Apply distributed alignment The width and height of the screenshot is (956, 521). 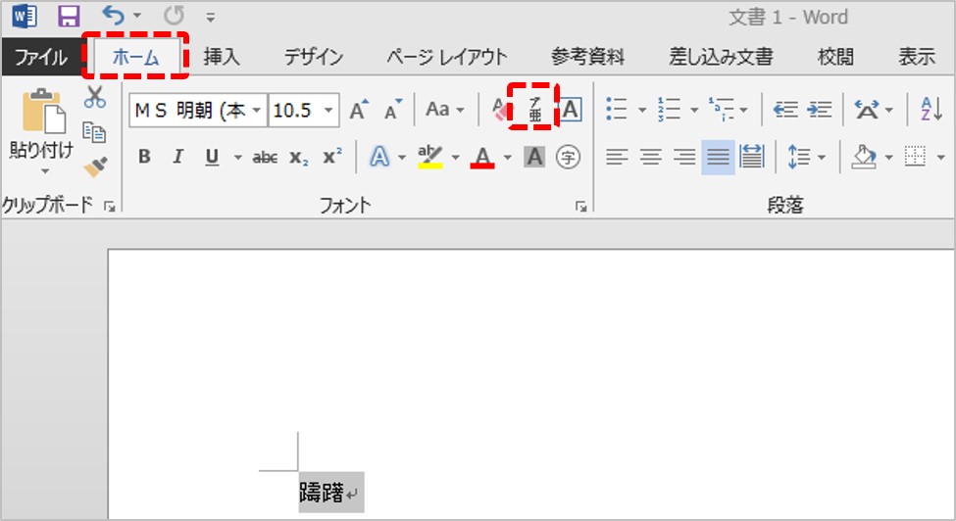[x=752, y=157]
